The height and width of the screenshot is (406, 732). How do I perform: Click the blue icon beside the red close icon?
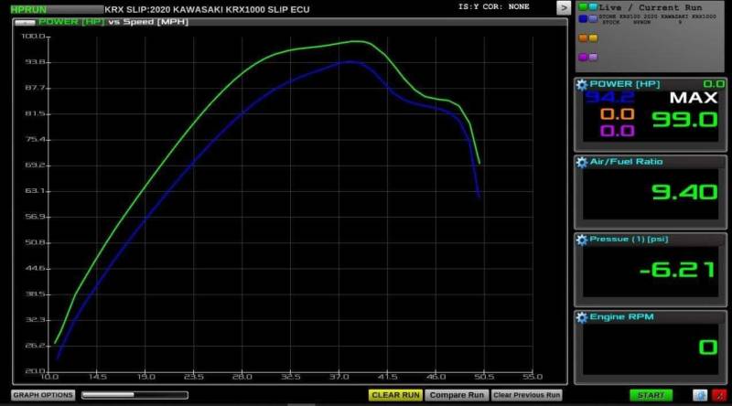pos(700,395)
